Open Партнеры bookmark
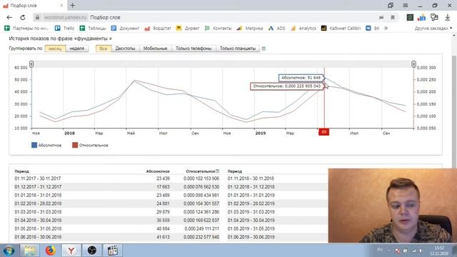This screenshot has width=457, height=257. coord(26,29)
